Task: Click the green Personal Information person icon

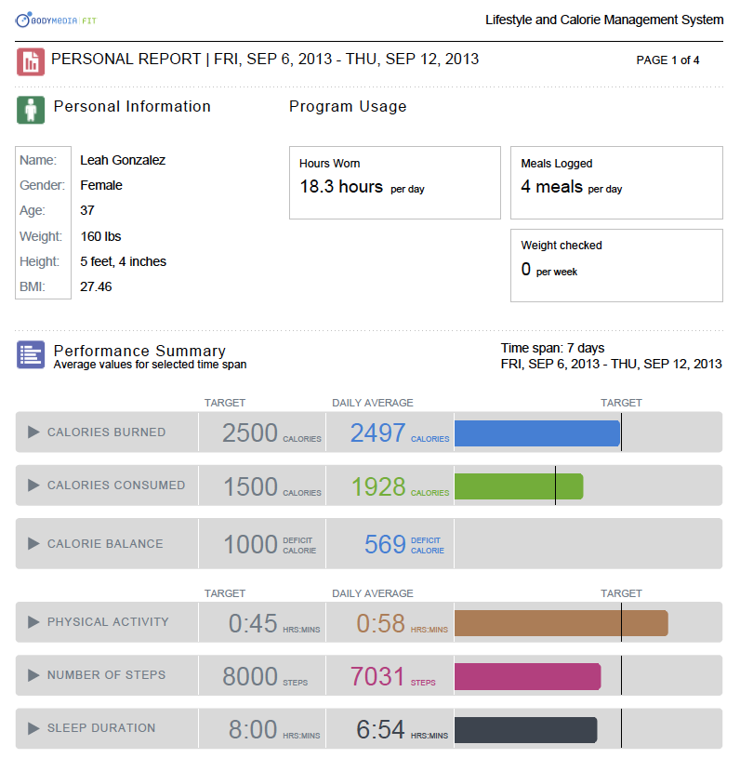Action: pos(31,109)
